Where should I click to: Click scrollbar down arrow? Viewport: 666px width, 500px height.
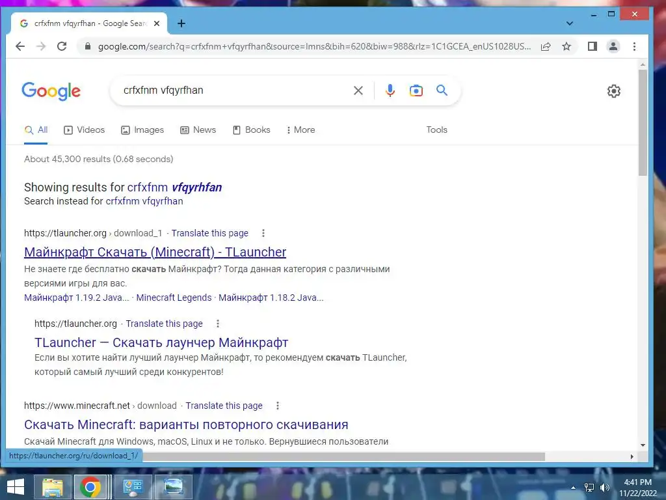643,445
